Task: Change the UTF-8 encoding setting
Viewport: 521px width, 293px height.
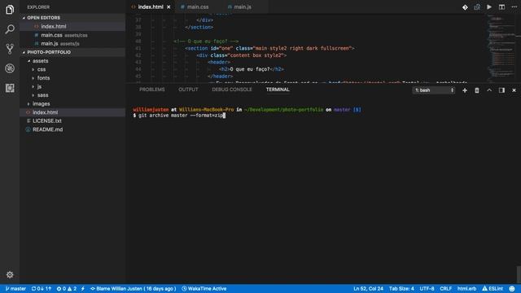Action: (x=427, y=289)
